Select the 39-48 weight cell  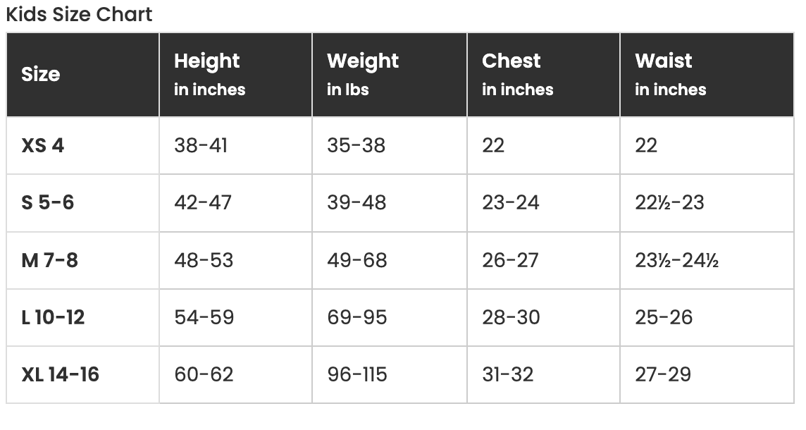coord(356,203)
